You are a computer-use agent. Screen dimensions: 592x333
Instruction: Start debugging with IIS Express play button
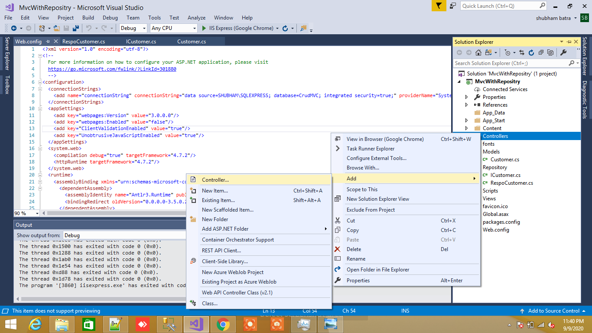205,28
